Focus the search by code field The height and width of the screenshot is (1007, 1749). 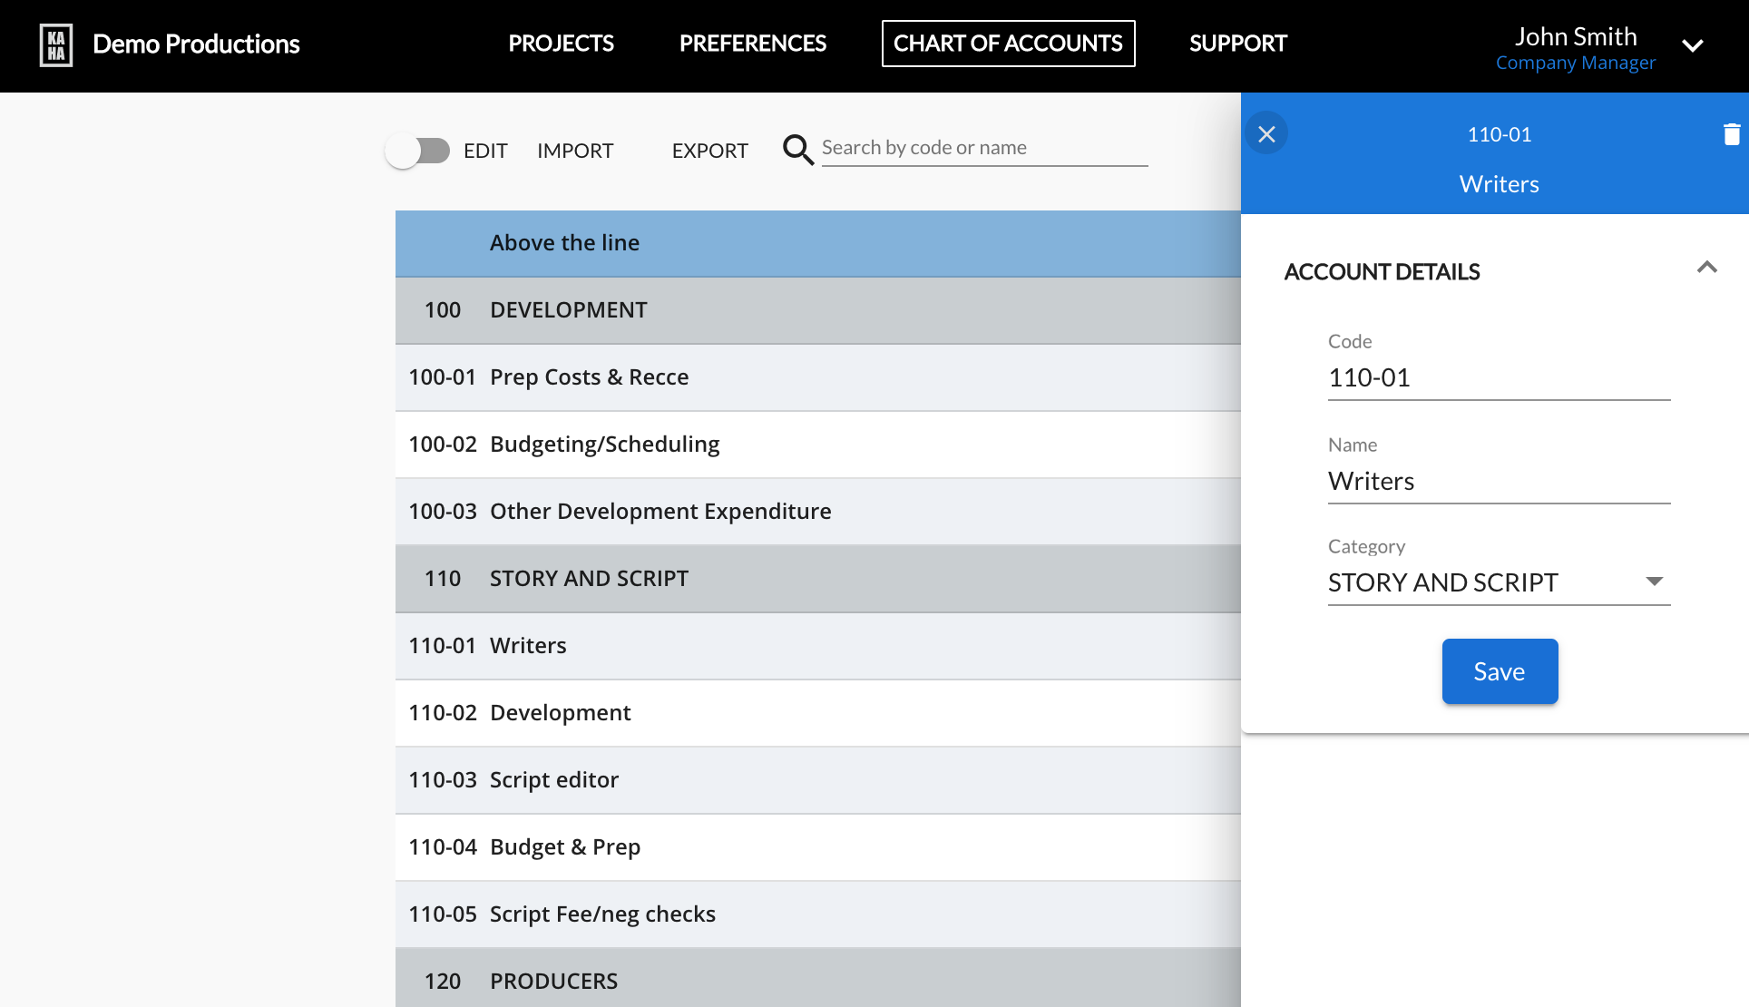tap(983, 148)
